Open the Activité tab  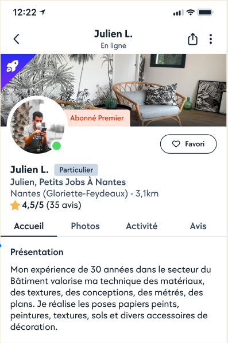pyautogui.click(x=142, y=226)
